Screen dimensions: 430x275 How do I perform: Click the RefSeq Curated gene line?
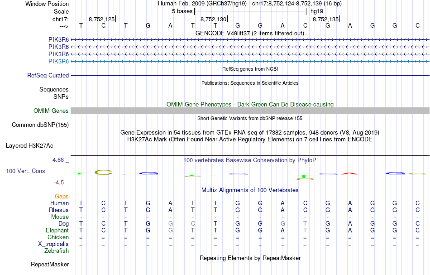250,76
